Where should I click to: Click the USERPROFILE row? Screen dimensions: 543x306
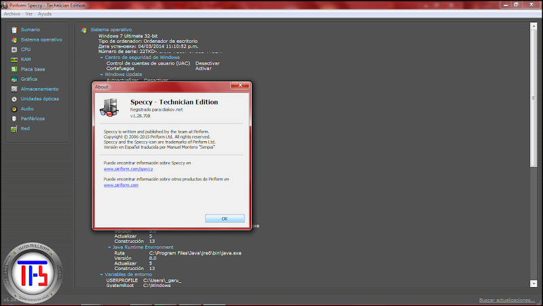144,280
